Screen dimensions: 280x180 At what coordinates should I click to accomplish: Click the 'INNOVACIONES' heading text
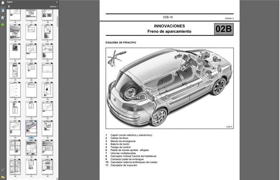(x=169, y=26)
